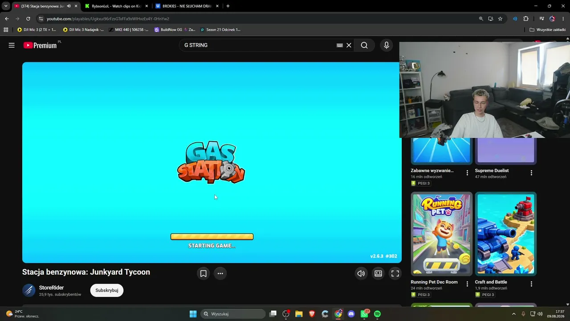
Task: Go to YouTube Premium home logo
Action: click(40, 45)
